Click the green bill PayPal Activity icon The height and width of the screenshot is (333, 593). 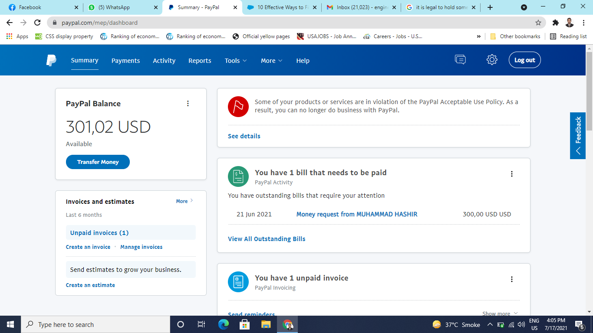point(238,176)
